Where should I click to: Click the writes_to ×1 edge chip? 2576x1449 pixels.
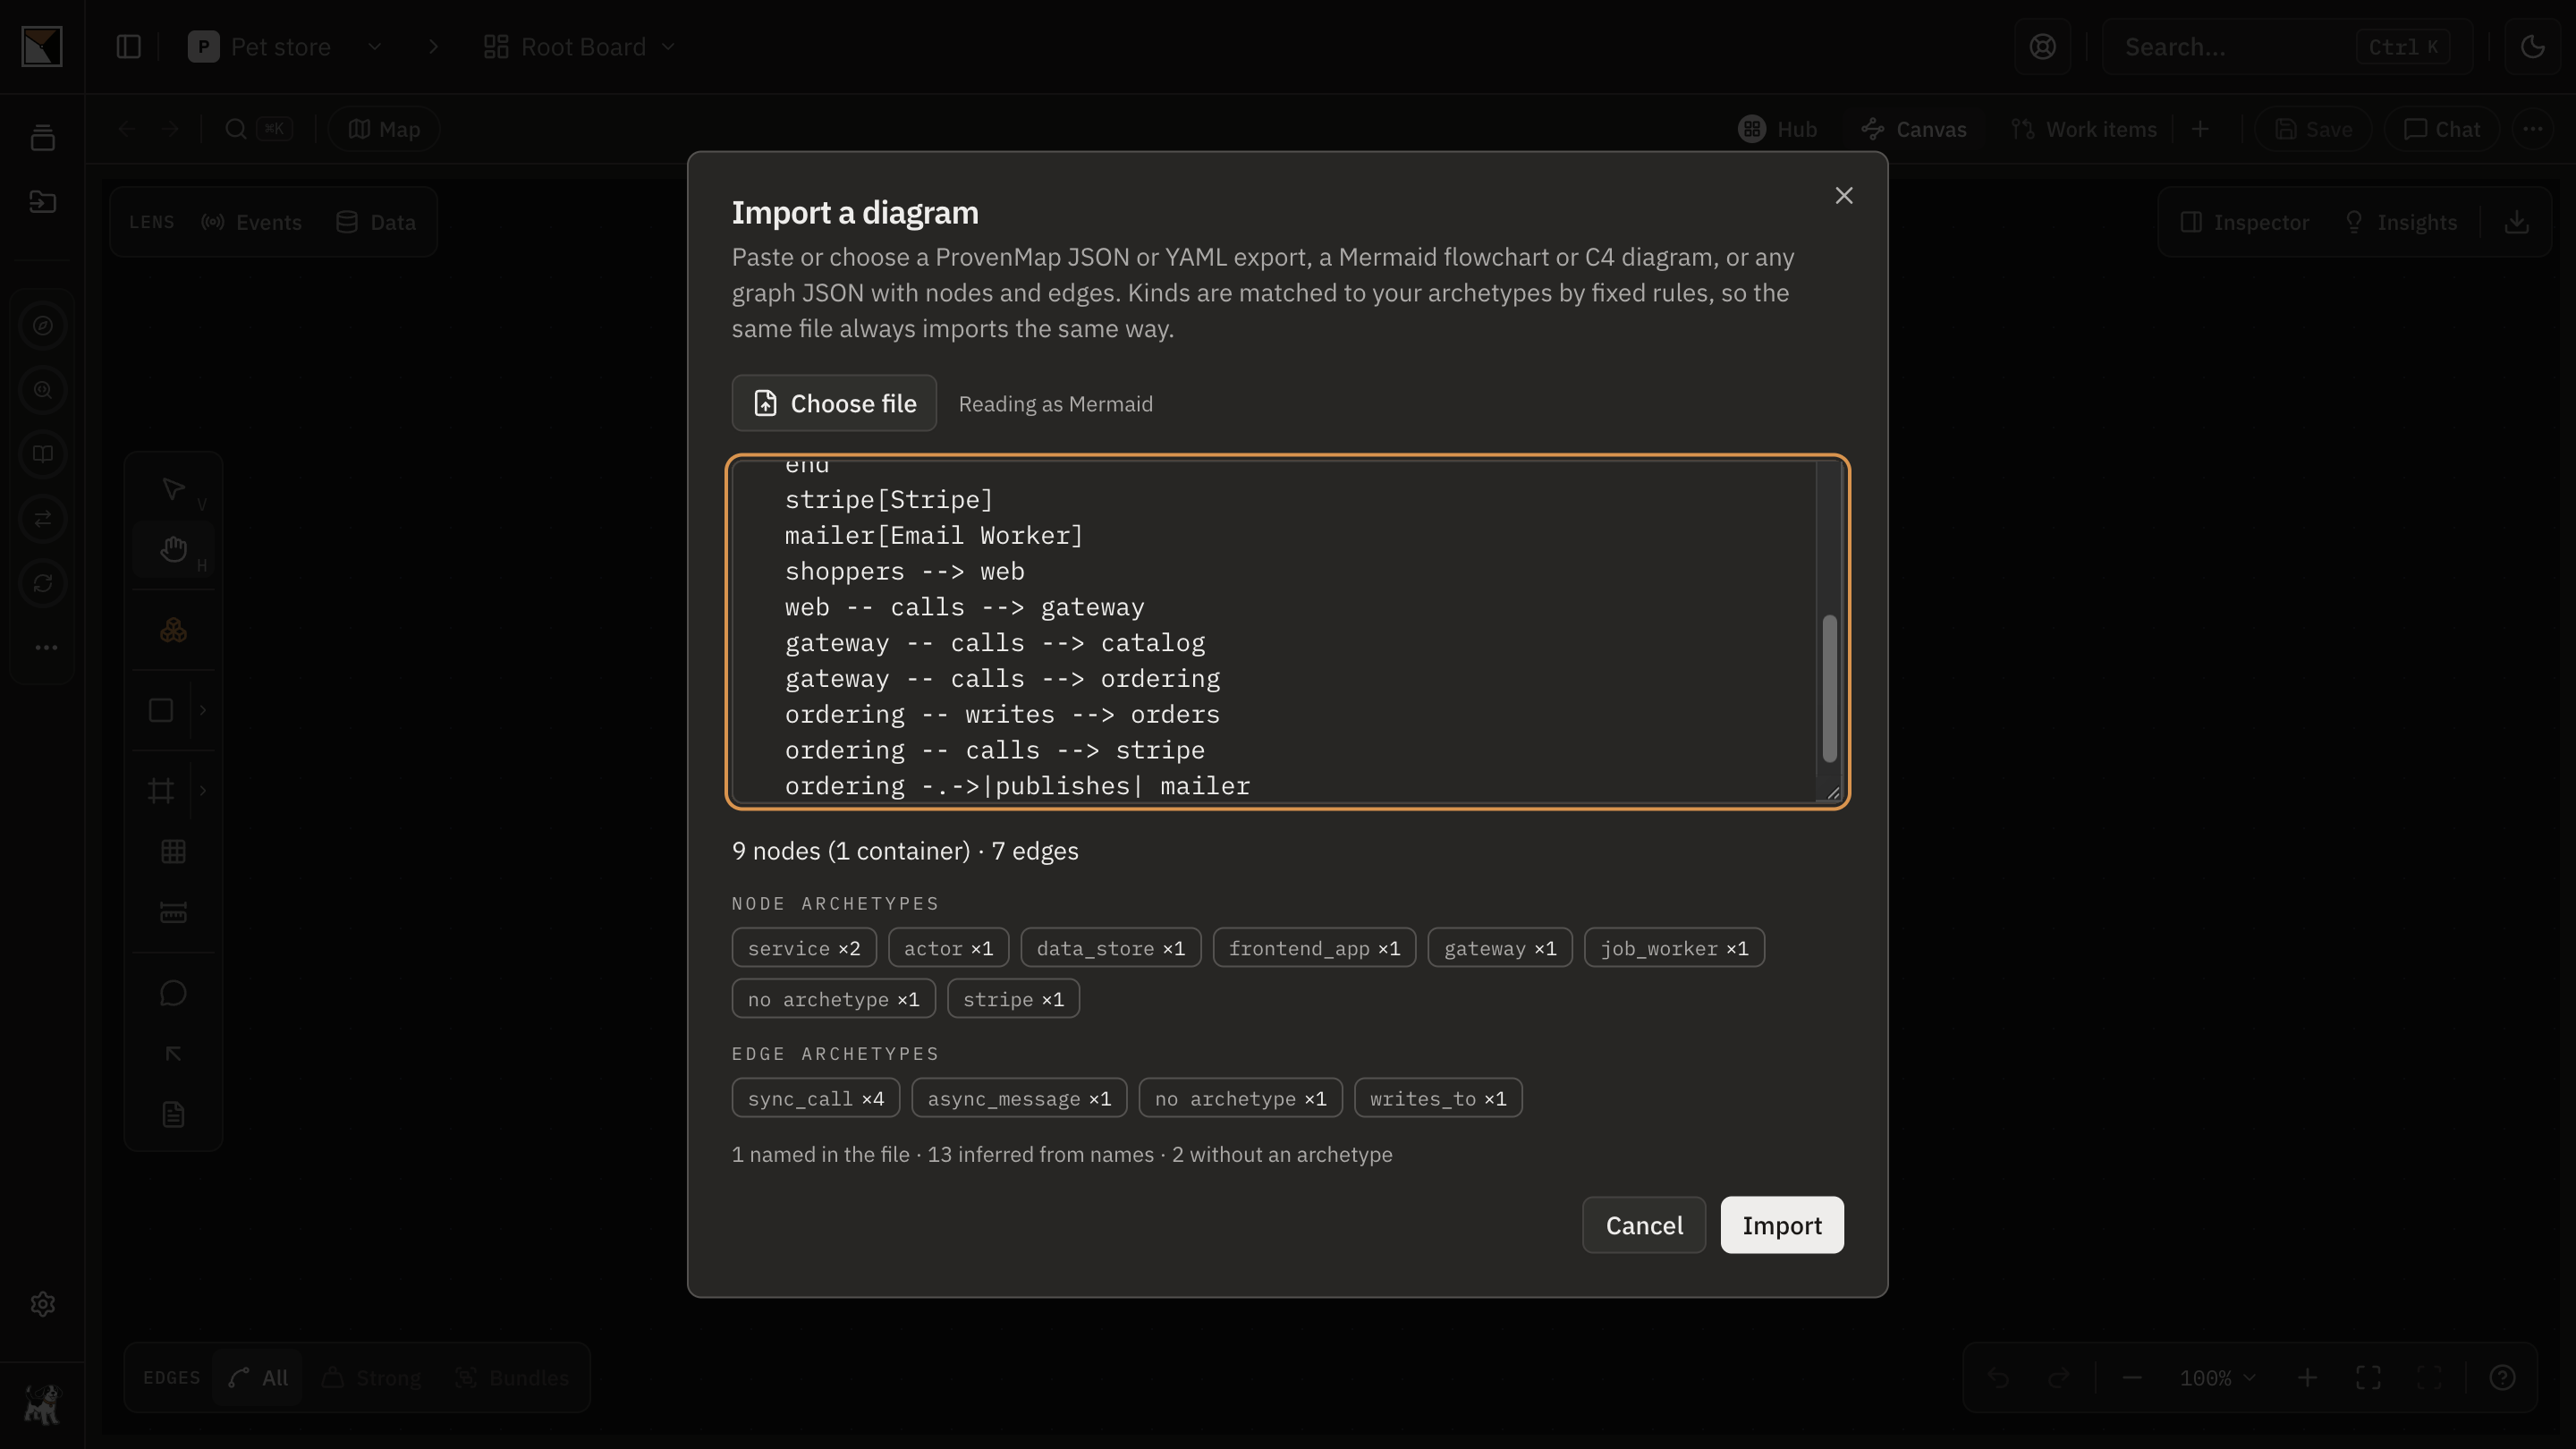[1437, 1098]
